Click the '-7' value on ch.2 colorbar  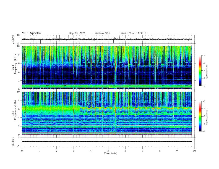click(x=204, y=131)
